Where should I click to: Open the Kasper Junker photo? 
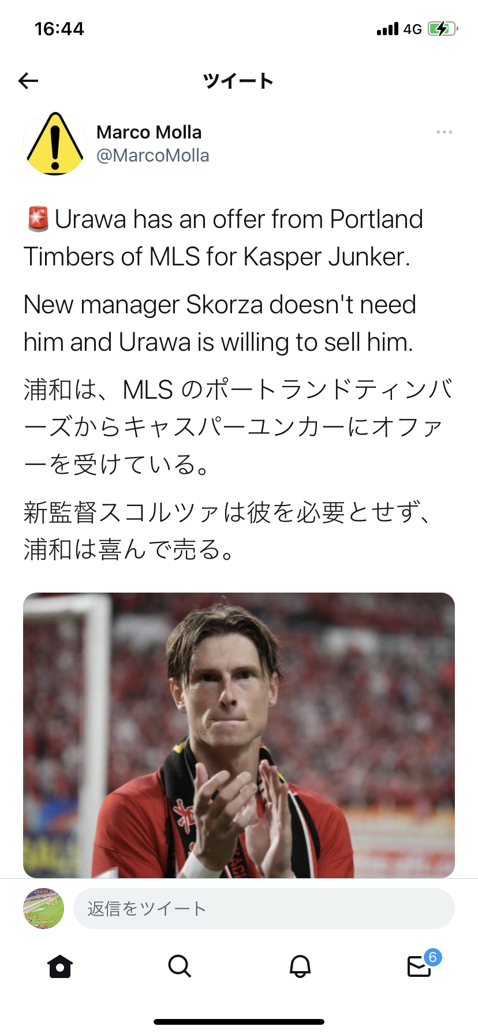239,735
